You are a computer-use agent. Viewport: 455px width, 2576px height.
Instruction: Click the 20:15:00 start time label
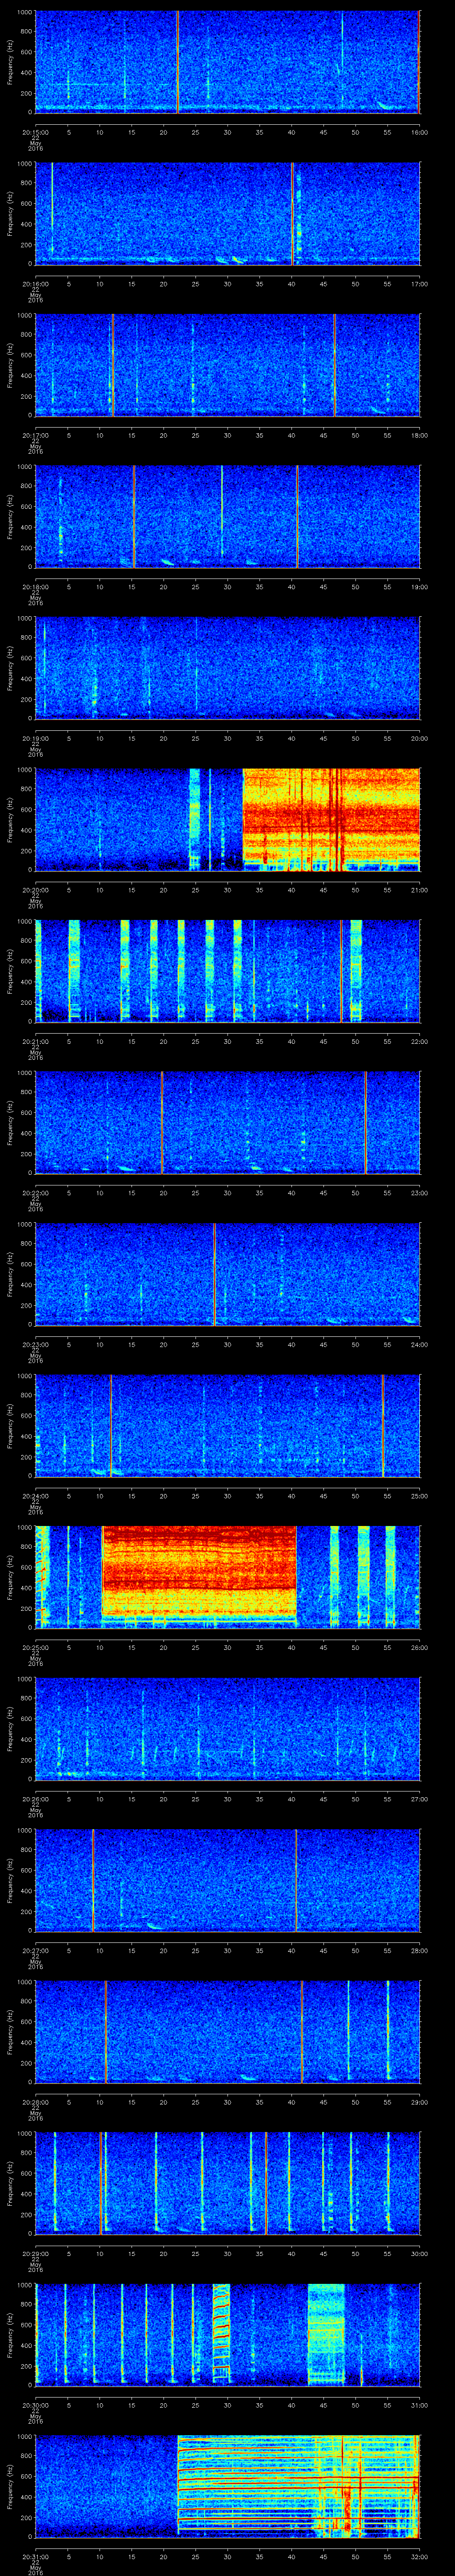[35, 132]
